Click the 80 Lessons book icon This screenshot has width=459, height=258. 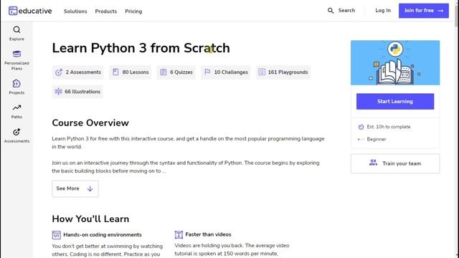[115, 72]
